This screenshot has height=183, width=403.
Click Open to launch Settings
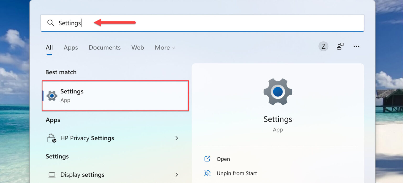(223, 159)
